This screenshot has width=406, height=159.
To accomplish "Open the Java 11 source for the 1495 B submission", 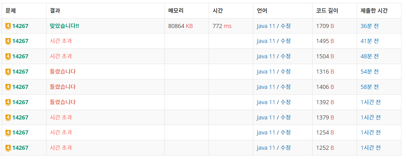I will (266, 41).
